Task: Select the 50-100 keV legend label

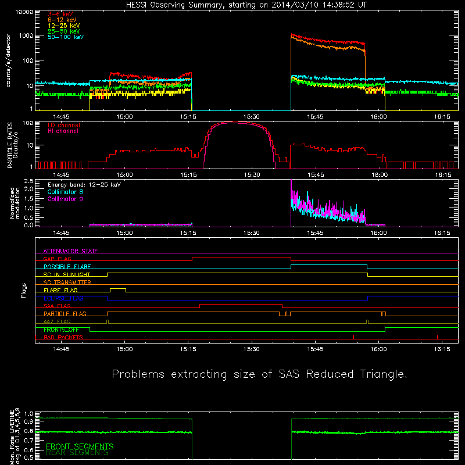Action: click(66, 37)
